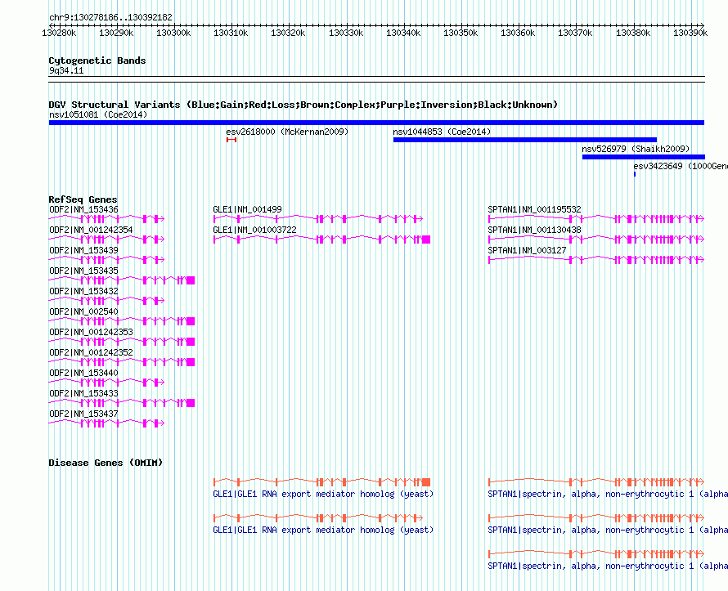Viewport: 728px width, 591px height.
Task: Click the 130370k ruler tick label
Action: 575,33
